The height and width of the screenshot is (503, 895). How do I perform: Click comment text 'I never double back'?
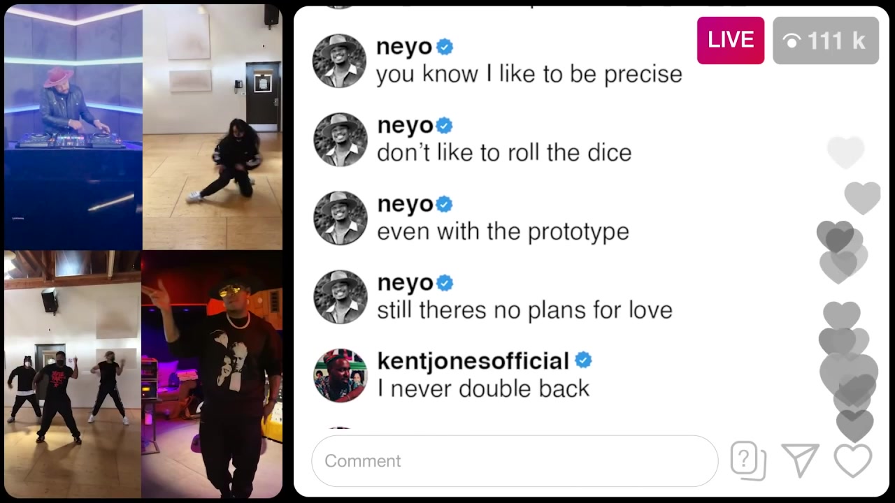pyautogui.click(x=483, y=388)
